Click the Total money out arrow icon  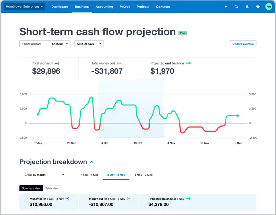point(119,63)
